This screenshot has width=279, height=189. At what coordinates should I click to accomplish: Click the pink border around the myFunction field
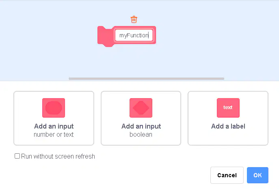tap(135, 28)
